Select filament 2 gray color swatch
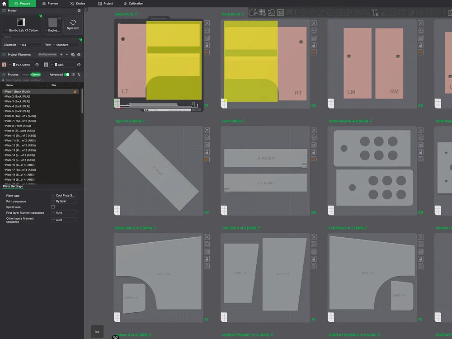 click(x=46, y=65)
